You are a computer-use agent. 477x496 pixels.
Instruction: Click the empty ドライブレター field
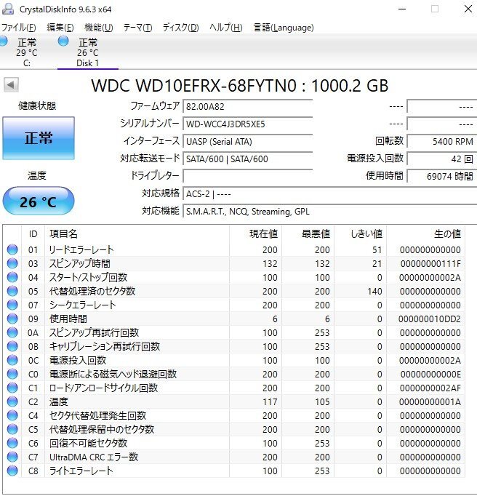coord(248,176)
